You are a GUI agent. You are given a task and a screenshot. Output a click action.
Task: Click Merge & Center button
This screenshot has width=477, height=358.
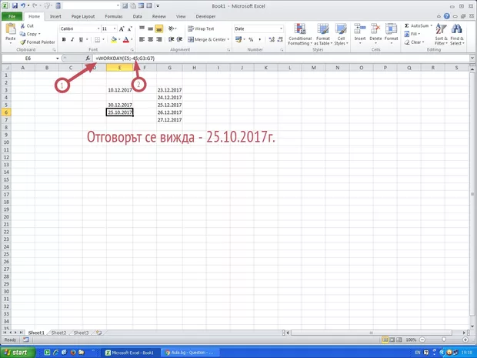pos(207,39)
